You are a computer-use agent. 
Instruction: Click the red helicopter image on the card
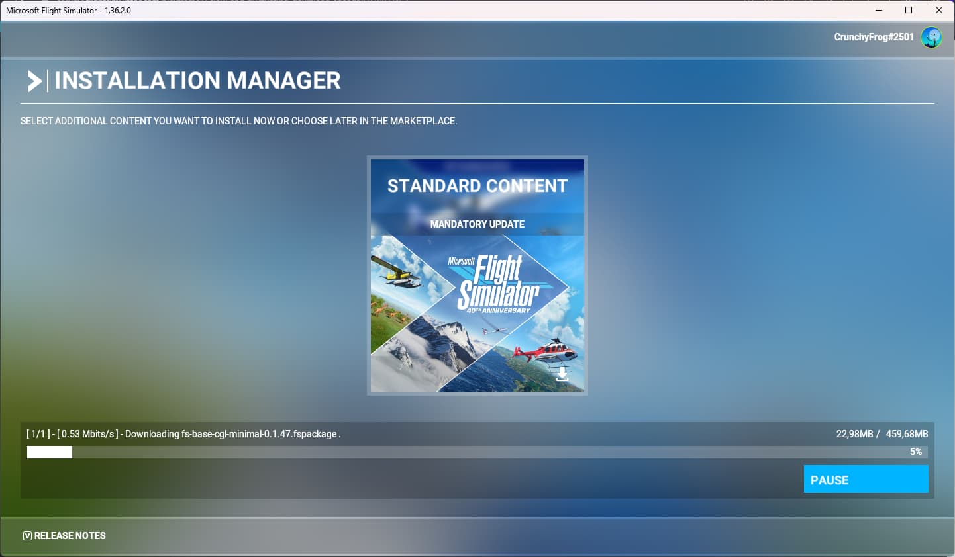(546, 351)
